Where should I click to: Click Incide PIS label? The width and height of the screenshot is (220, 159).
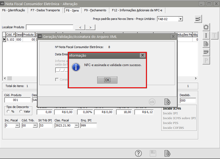click(x=170, y=123)
